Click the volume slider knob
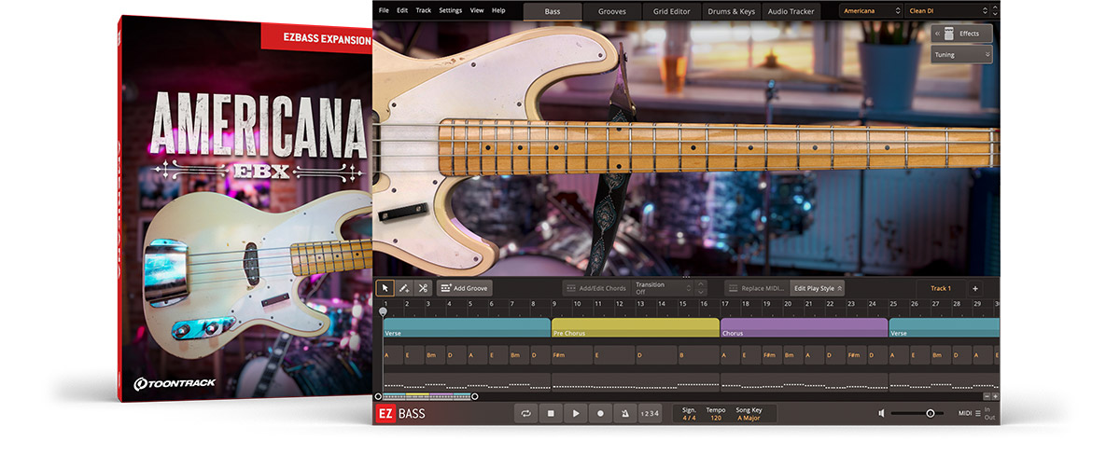This screenshot has width=1120, height=455. [930, 413]
